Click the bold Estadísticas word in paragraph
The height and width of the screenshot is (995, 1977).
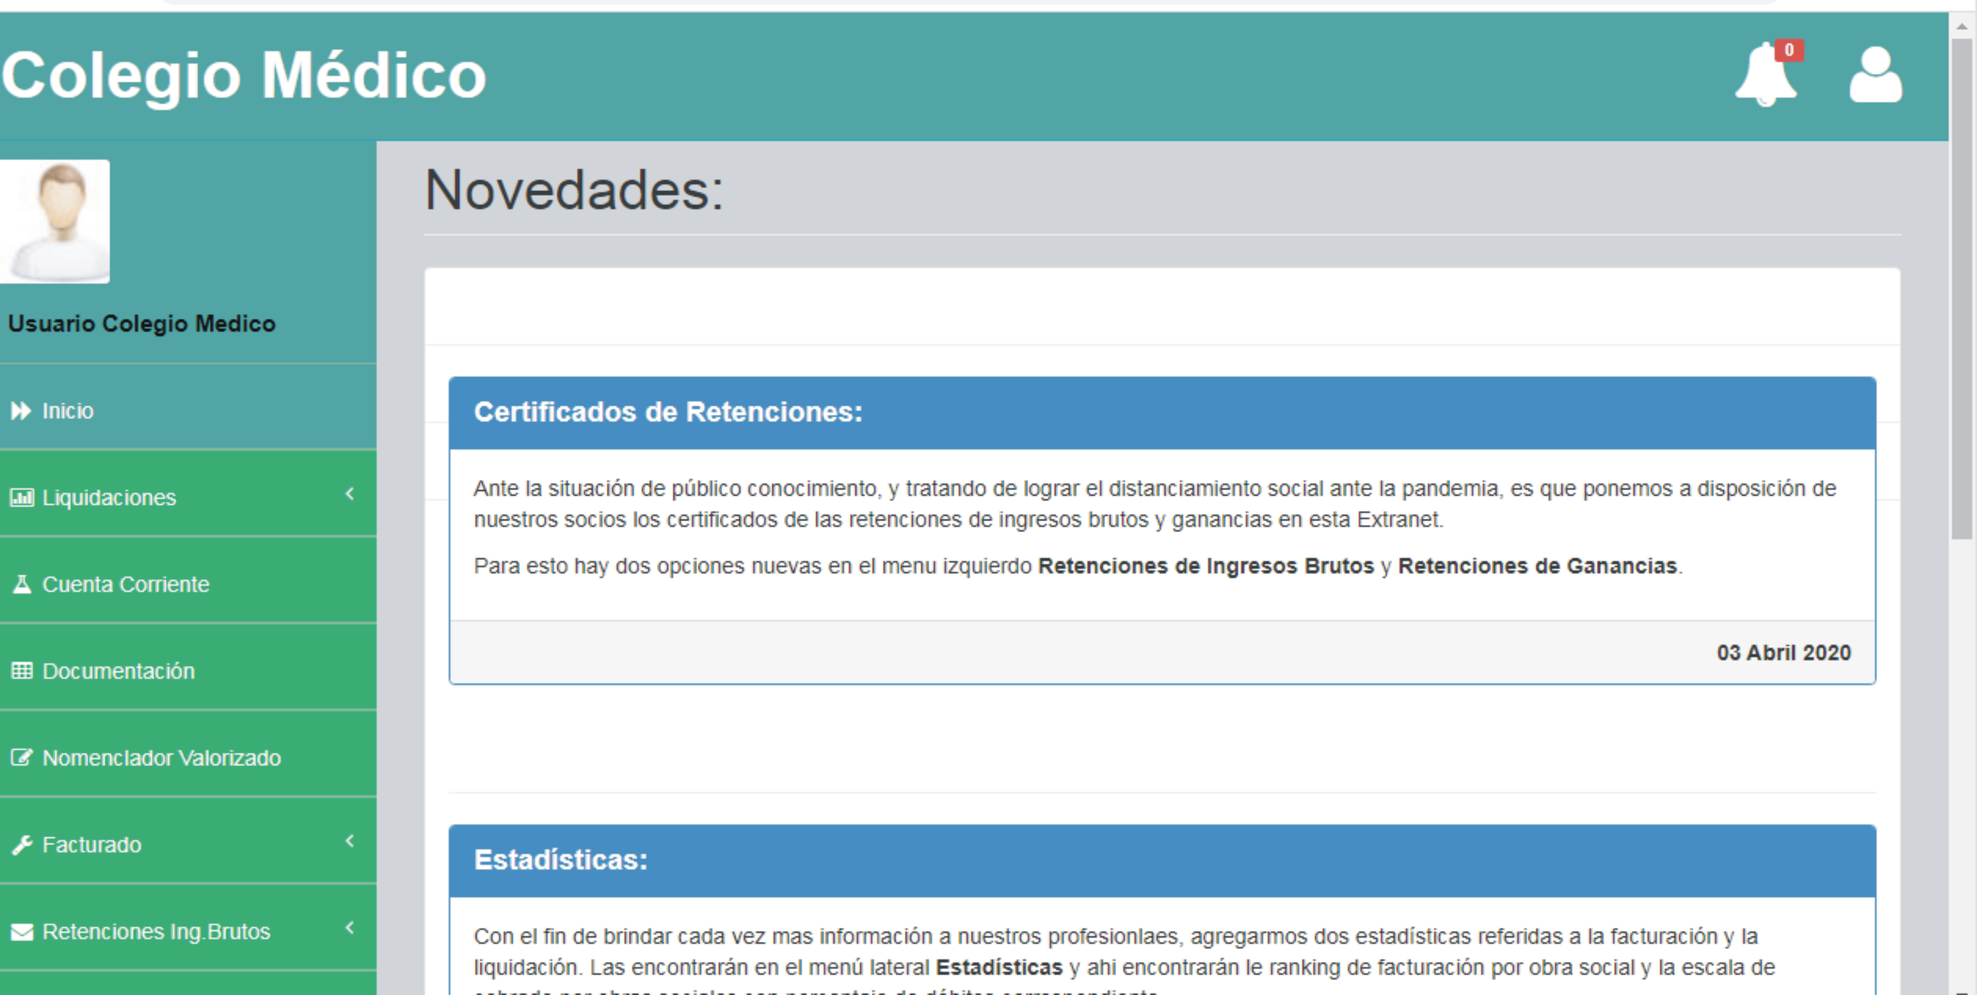[x=998, y=967]
